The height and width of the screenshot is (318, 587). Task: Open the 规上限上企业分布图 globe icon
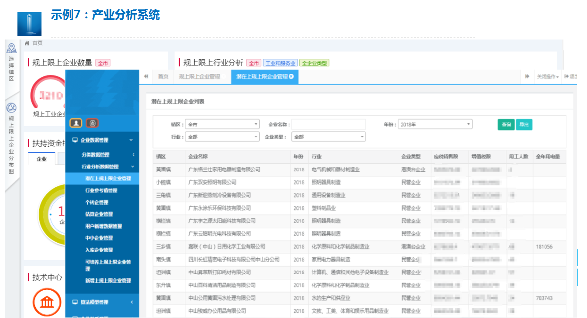(11, 107)
